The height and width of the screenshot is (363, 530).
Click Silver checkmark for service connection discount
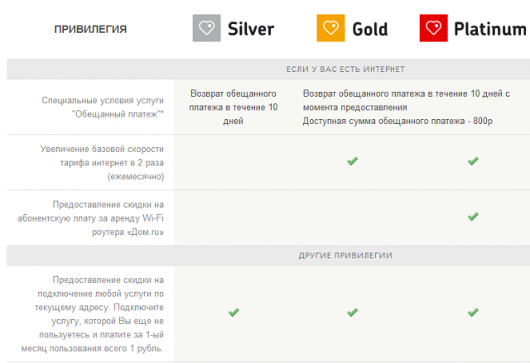[234, 313]
